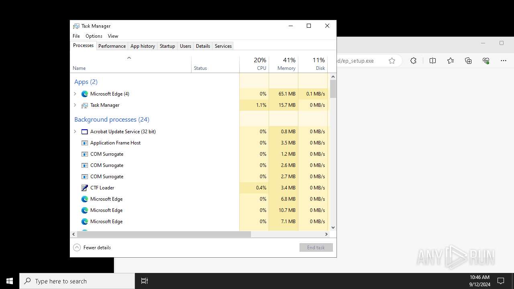Image resolution: width=514 pixels, height=289 pixels.
Task: Click the Task Manager process icon
Action: pos(85,105)
